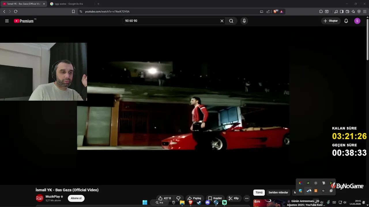Create a clip with Klip
The height and width of the screenshot is (207, 369).
234,198
